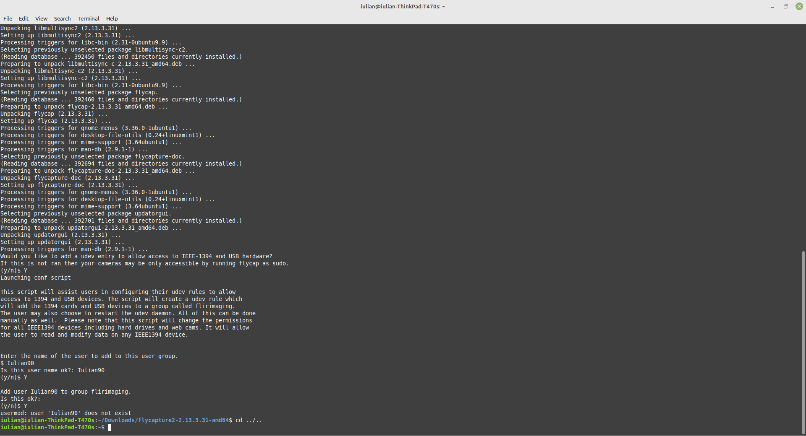Click the cd ../.. command text

pos(249,420)
